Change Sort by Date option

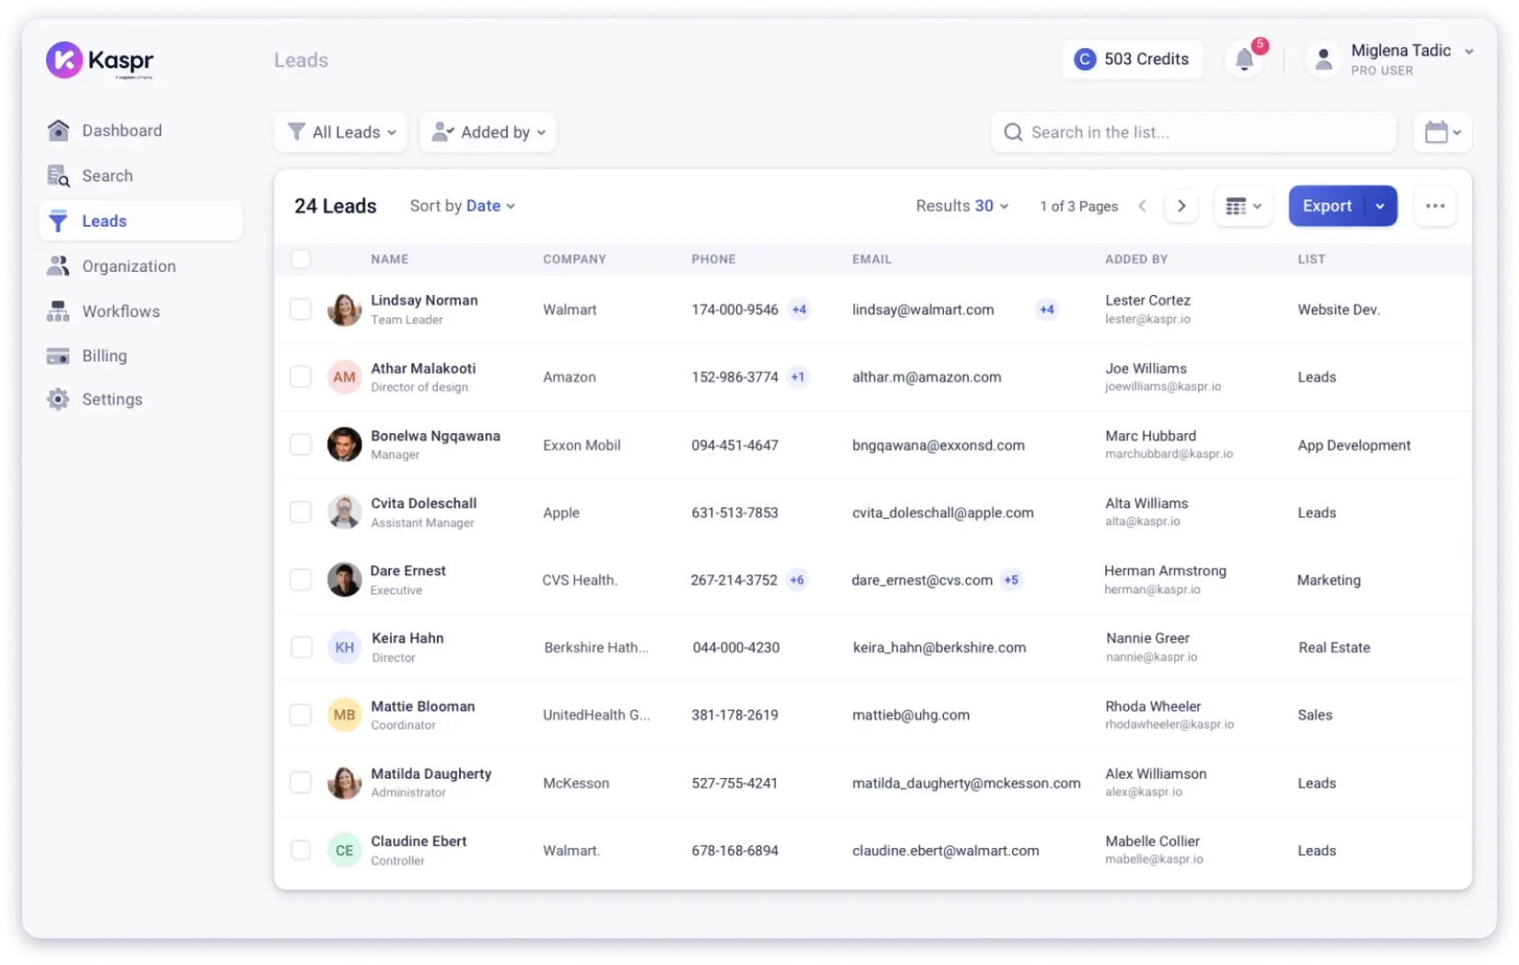(x=489, y=206)
